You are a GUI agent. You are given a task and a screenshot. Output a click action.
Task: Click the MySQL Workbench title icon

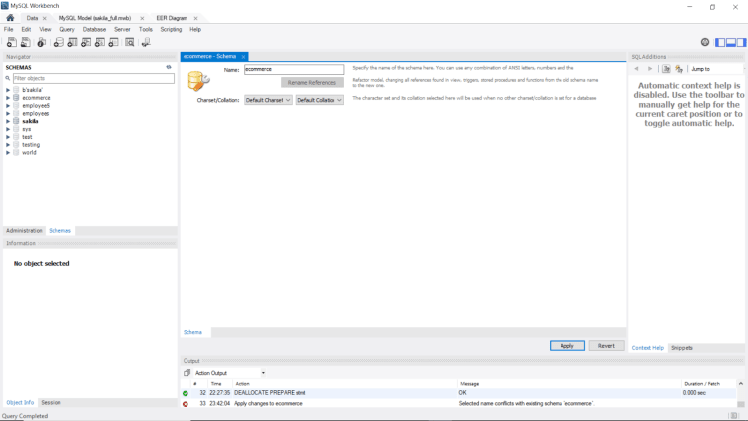coord(5,6)
